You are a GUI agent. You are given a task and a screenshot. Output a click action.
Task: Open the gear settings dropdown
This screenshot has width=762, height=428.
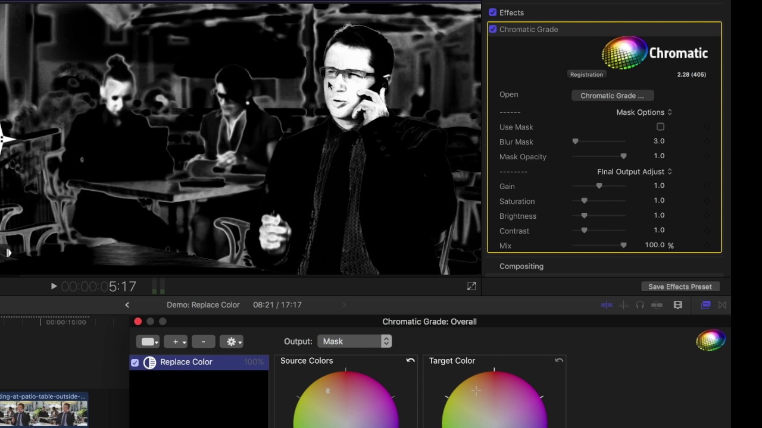click(231, 341)
